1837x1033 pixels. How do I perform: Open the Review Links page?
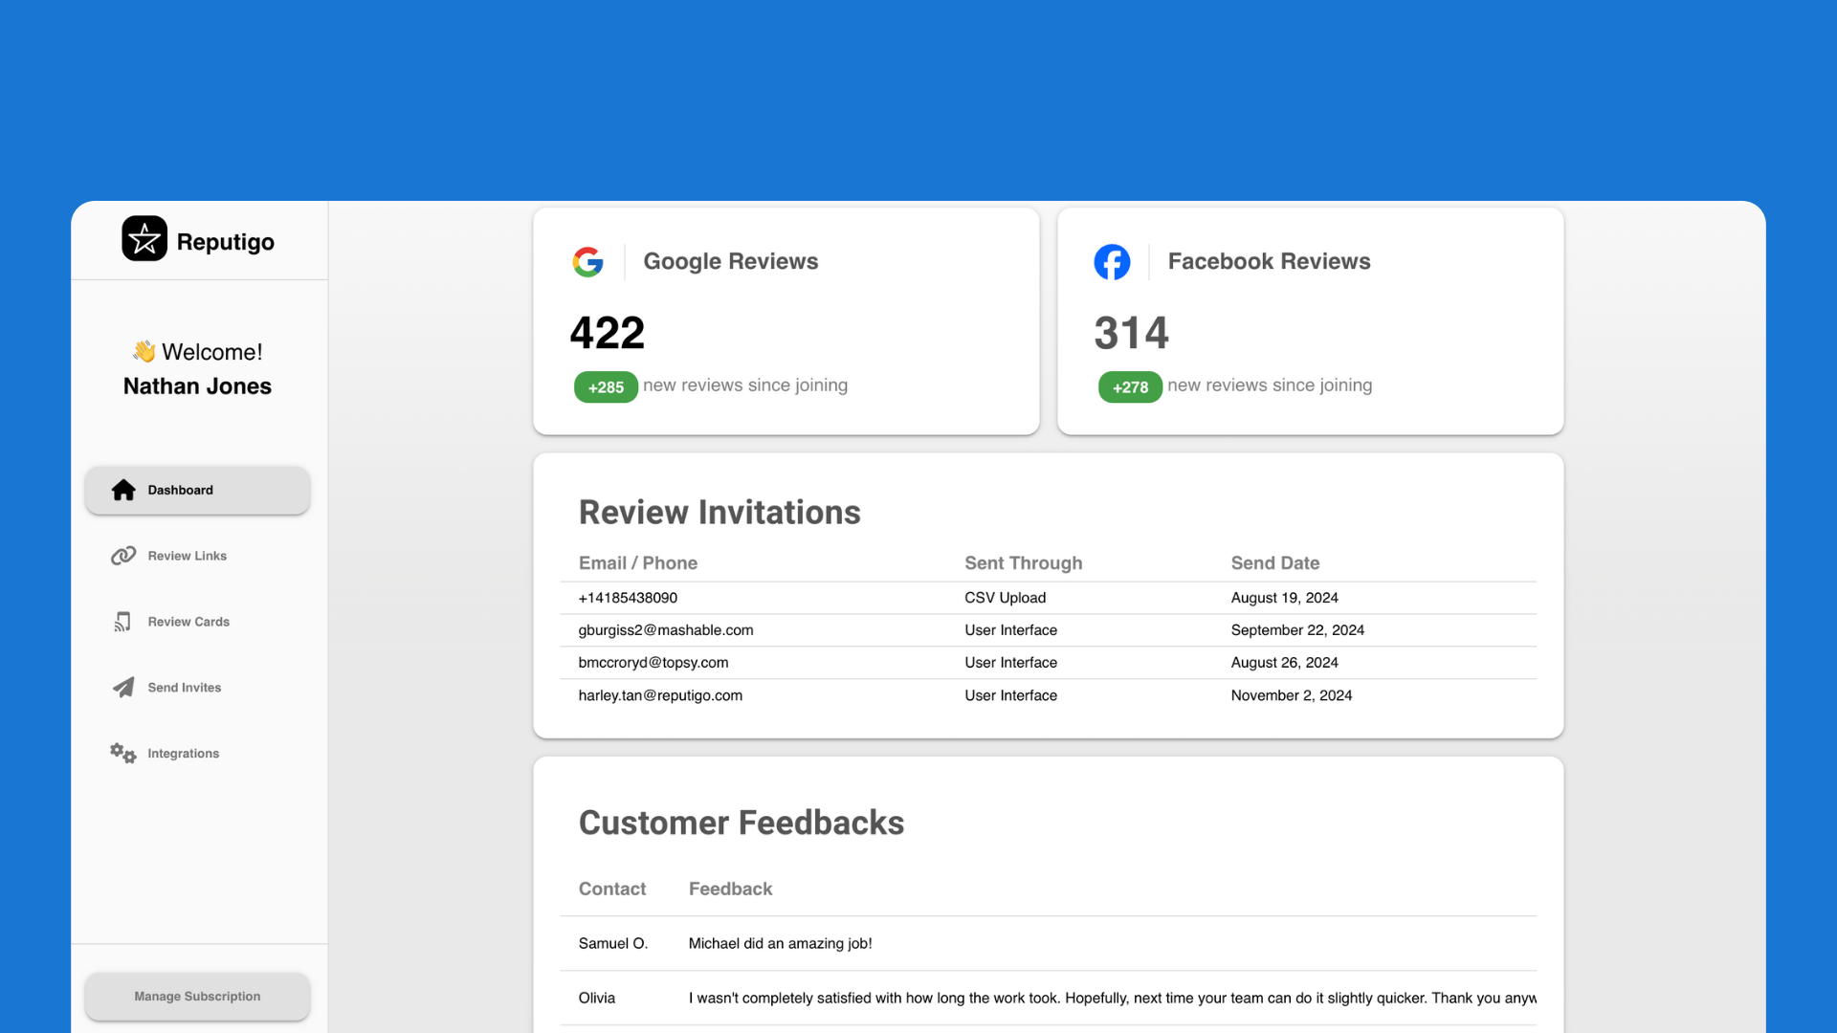[x=197, y=556]
